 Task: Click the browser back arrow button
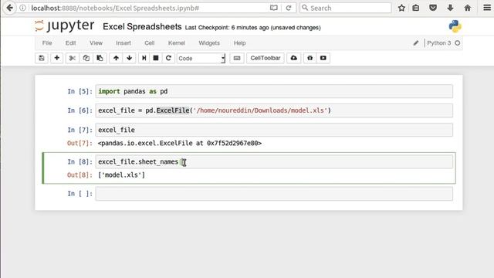coord(9,8)
